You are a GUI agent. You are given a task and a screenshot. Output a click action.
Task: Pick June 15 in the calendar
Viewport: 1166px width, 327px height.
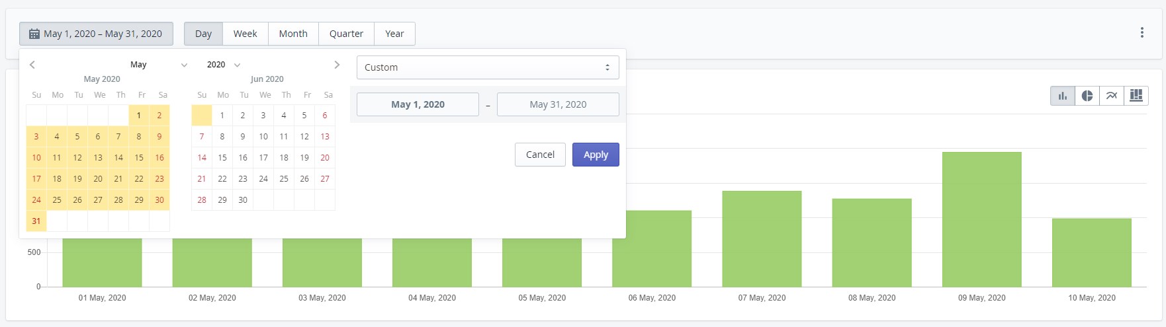(x=222, y=158)
